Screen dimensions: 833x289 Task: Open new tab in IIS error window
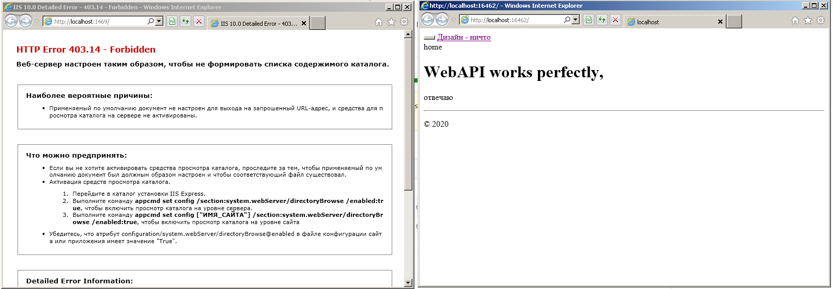pos(317,23)
